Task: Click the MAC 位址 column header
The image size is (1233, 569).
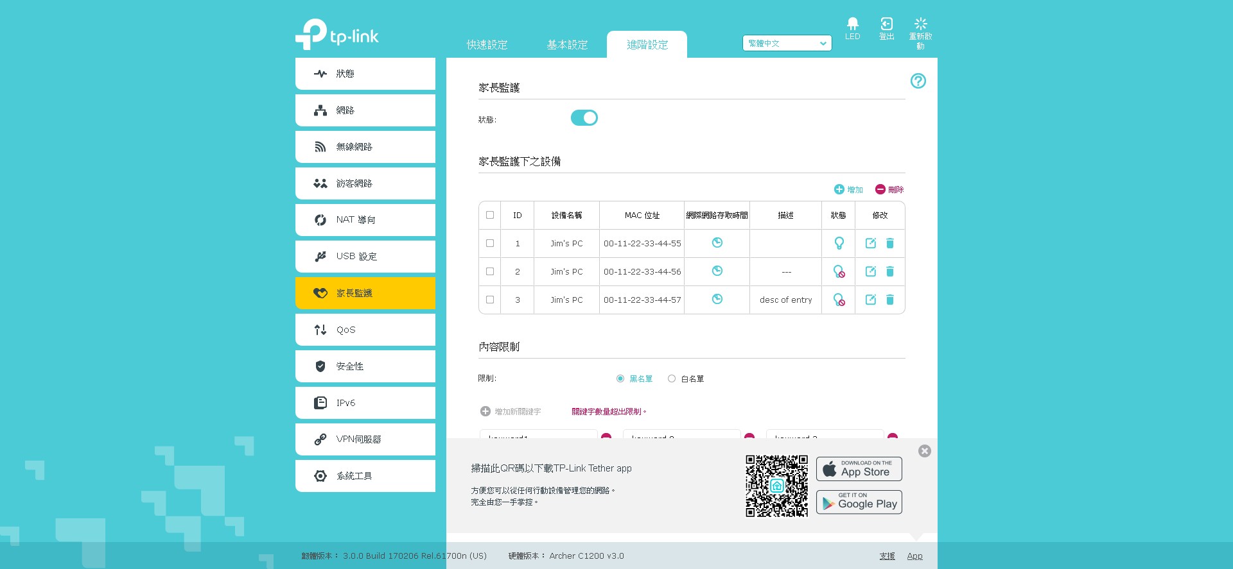Action: tap(642, 216)
